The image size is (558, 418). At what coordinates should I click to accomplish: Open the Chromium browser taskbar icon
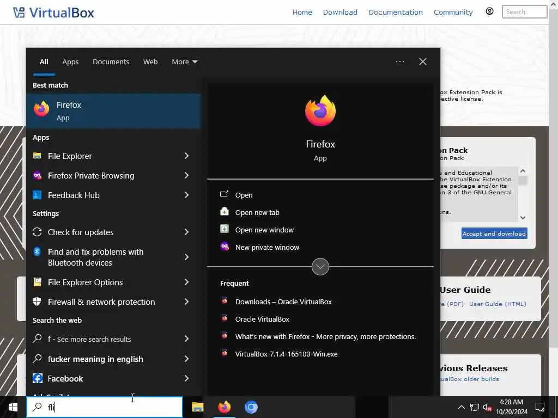[251, 407]
